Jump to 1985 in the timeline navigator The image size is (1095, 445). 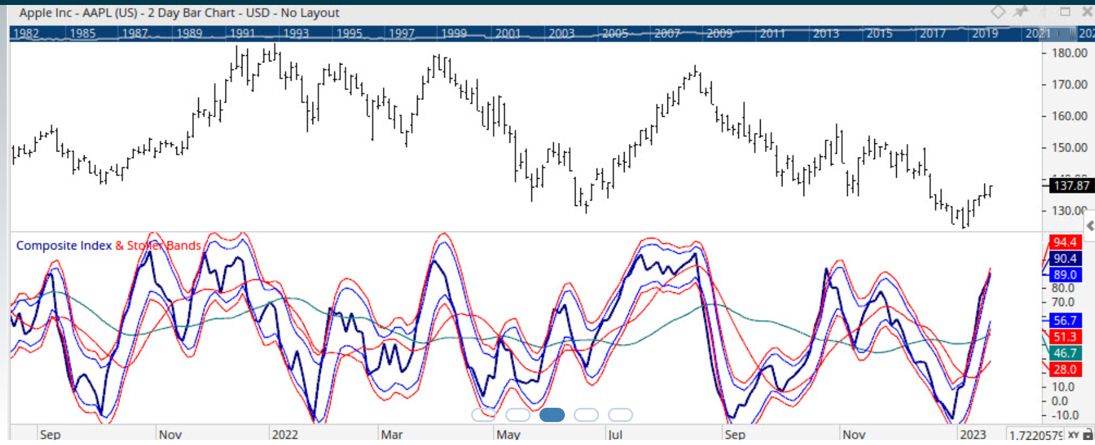coord(82,34)
